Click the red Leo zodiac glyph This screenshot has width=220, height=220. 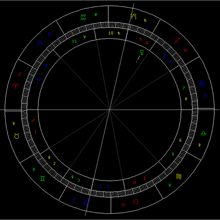coord(136,202)
